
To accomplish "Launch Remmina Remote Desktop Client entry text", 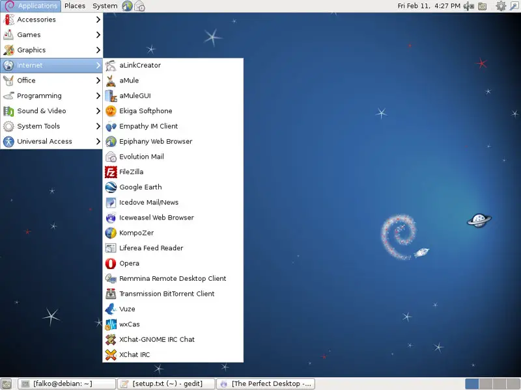I will tap(173, 279).
